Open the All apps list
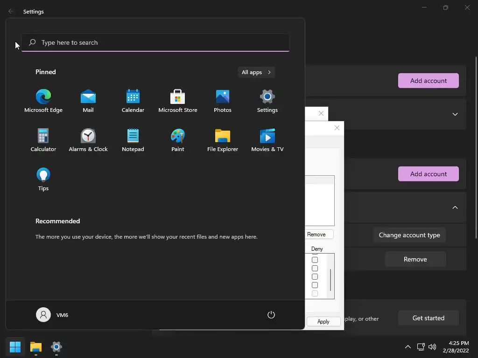The width and height of the screenshot is (478, 358). click(x=256, y=72)
